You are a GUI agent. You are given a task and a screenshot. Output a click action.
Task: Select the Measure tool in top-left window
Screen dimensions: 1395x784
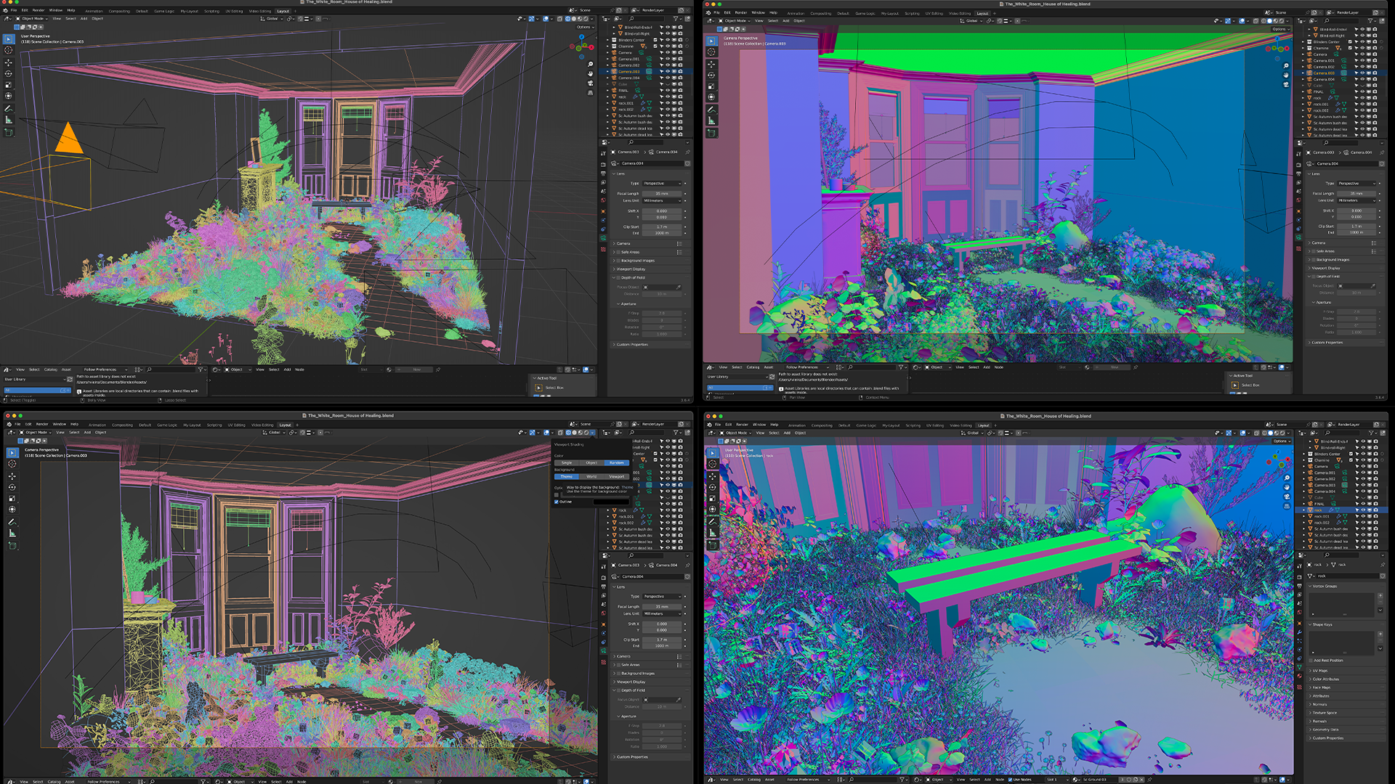[9, 120]
